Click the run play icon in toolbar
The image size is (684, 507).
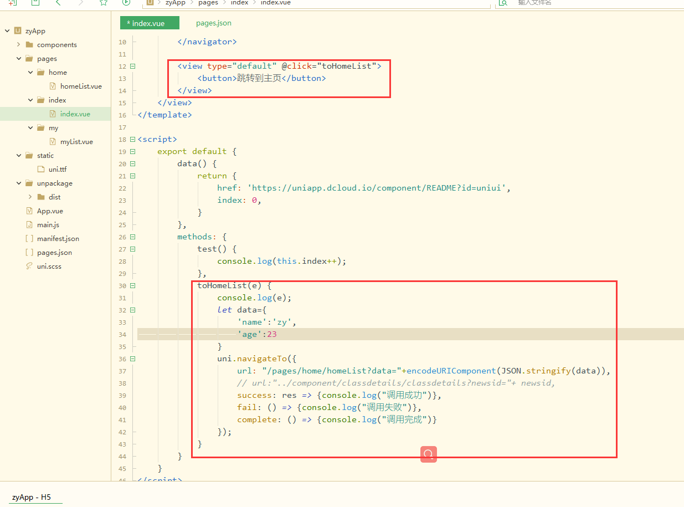pos(126,3)
